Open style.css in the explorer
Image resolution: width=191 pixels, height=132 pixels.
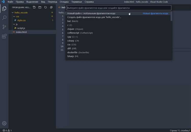coord(21,20)
